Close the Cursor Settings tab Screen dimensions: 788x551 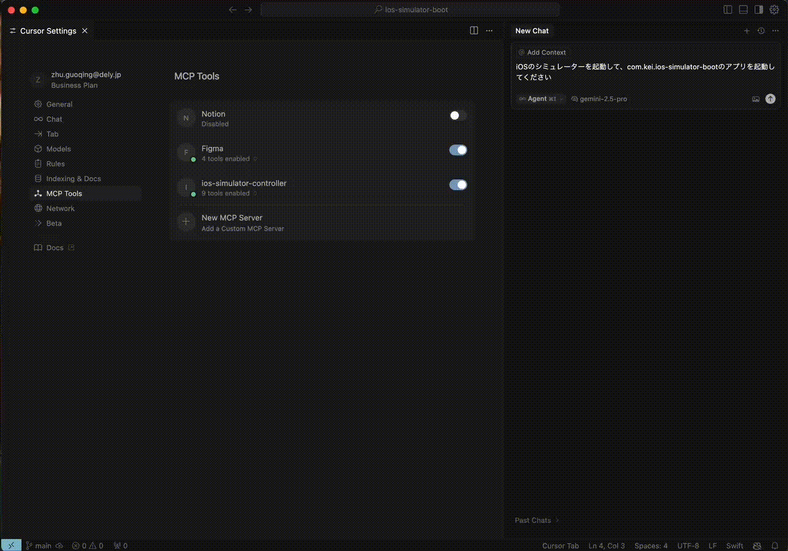[85, 31]
